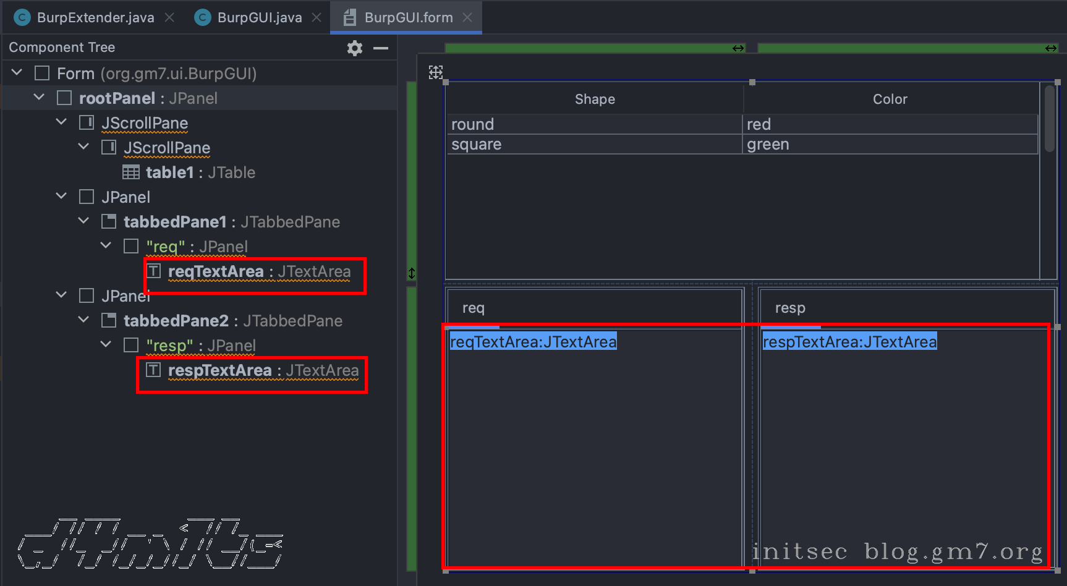Click the form selection handle icon
This screenshot has height=586, width=1067.
click(436, 72)
